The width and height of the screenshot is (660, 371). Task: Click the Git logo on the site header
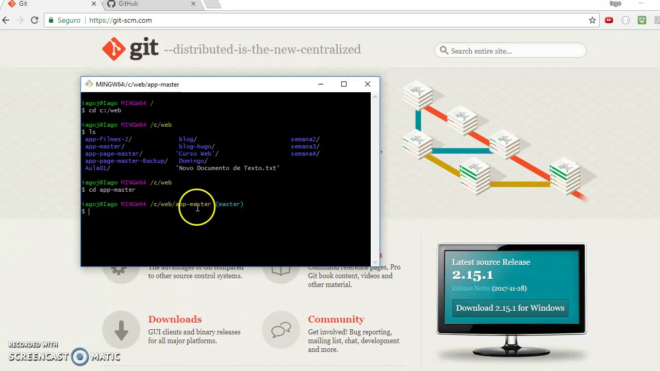(130, 49)
